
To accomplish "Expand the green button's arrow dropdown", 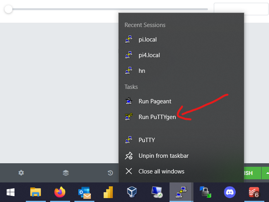I will pos(265,173).
